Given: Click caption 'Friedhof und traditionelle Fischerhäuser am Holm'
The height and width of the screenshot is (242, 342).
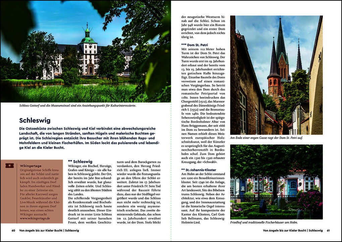Looking at the screenshot, I should (x=264, y=222).
